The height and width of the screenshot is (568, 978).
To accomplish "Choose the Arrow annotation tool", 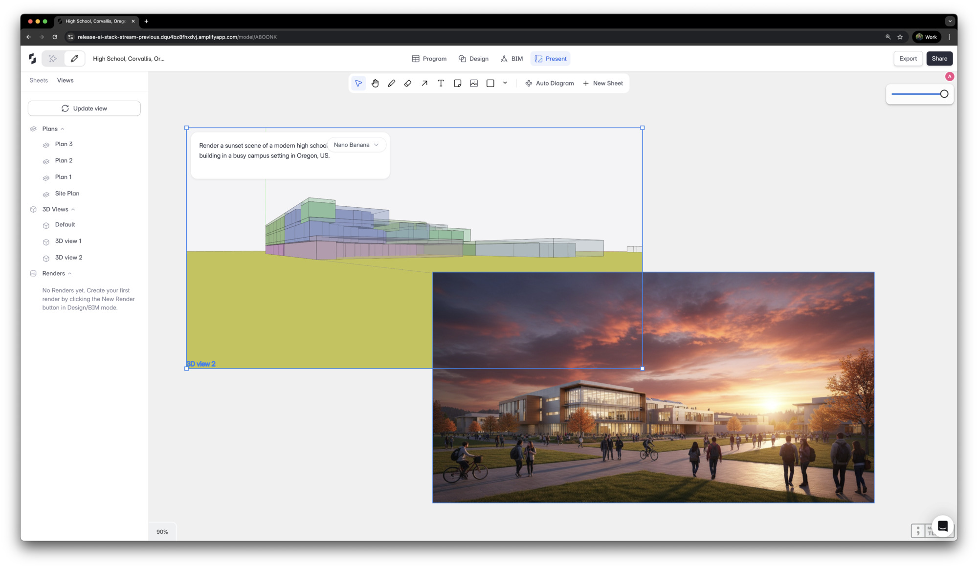I will [424, 83].
